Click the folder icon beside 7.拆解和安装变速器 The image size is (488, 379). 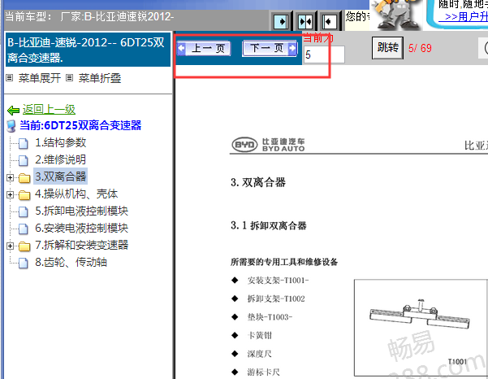tap(24, 246)
